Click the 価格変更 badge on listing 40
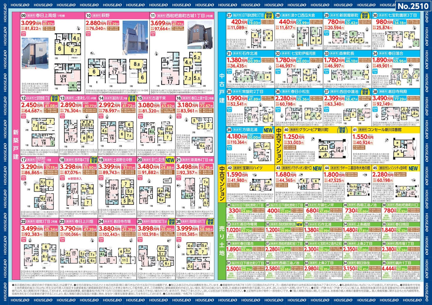The image size is (432, 305). (x=342, y=130)
